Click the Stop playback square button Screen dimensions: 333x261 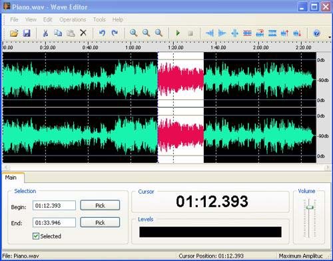(190, 33)
